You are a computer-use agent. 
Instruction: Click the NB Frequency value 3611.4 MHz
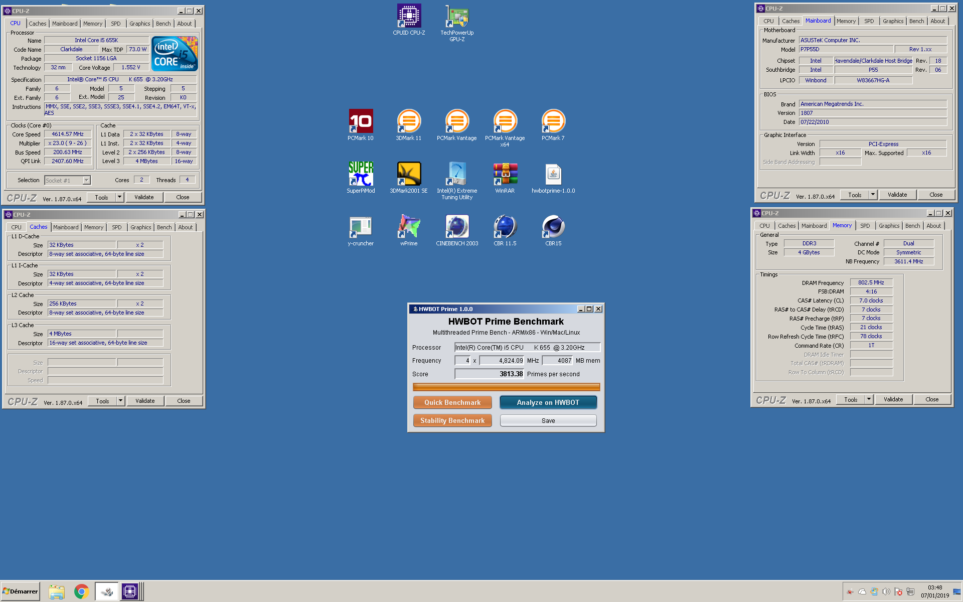[909, 261]
